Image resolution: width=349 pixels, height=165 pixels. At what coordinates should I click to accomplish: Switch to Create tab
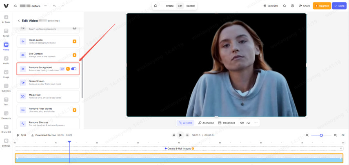tap(170, 6)
